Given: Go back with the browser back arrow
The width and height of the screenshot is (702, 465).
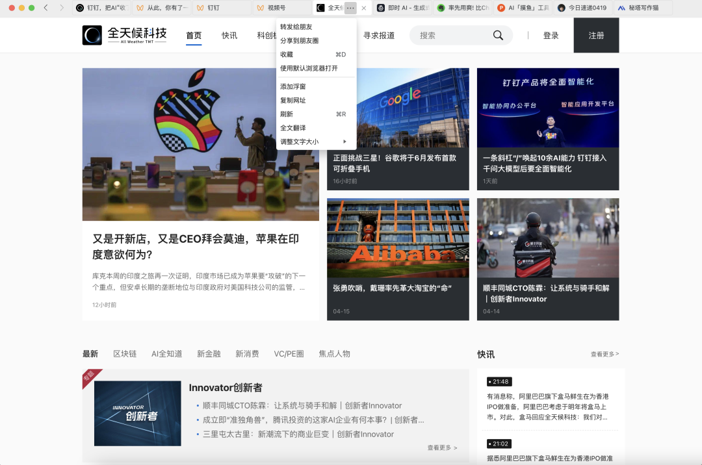Looking at the screenshot, I should click(45, 8).
